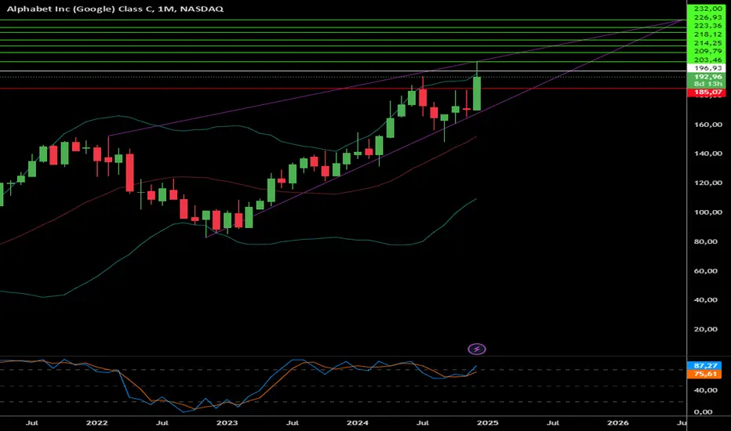Select the 209,79 green price label
Screen dimensions: 731x431
[x=707, y=51]
